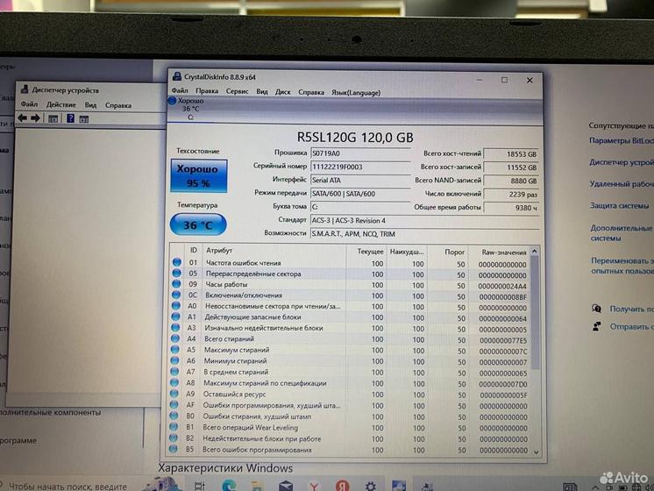Click the blue Help question-mark toolbar icon
The height and width of the screenshot is (491, 654).
(70, 118)
